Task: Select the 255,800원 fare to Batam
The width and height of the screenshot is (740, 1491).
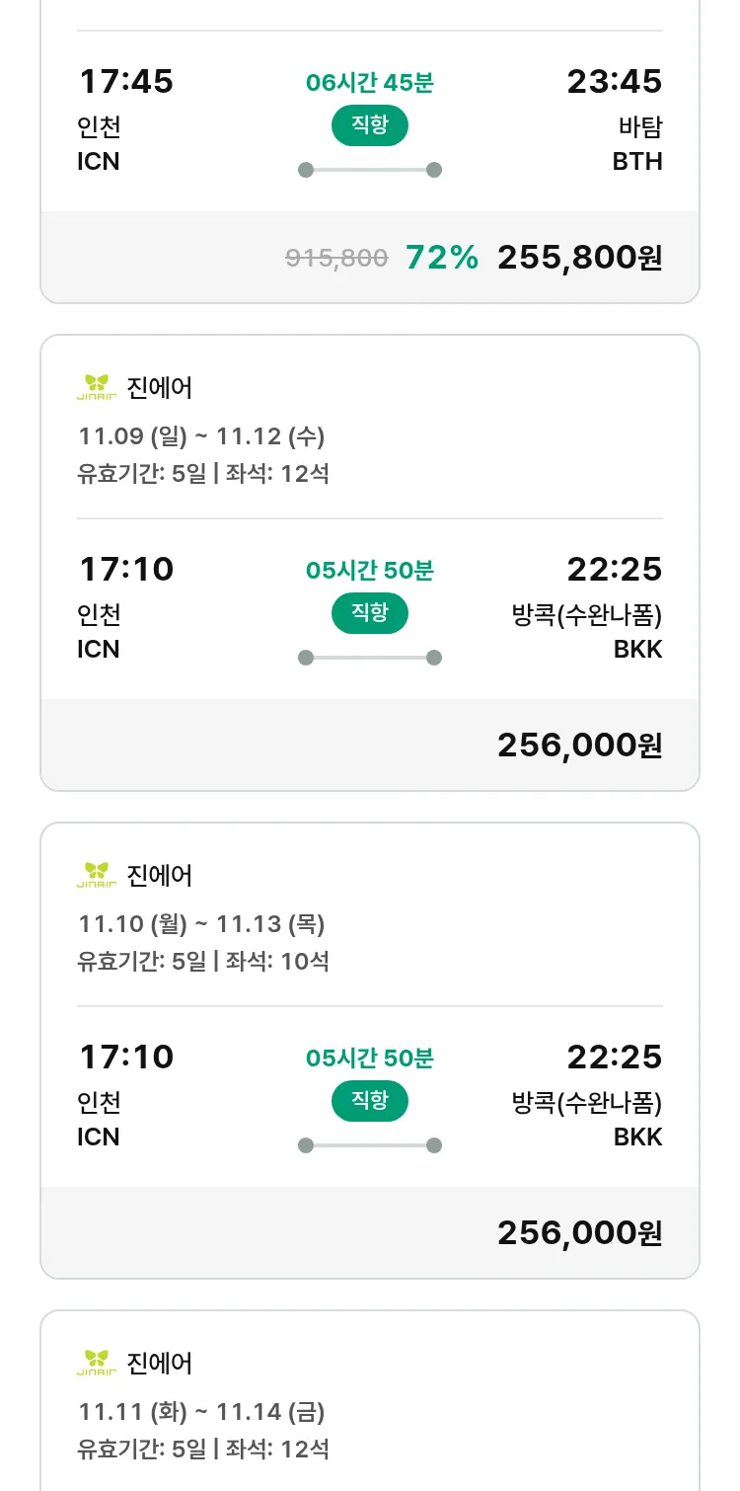Action: coord(579,258)
